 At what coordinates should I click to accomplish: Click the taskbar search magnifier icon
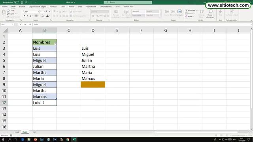point(9,139)
